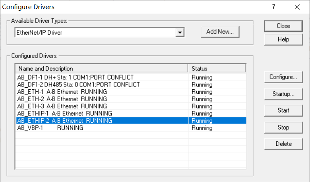
Task: Click the Close button above Help
Action: 283,26
